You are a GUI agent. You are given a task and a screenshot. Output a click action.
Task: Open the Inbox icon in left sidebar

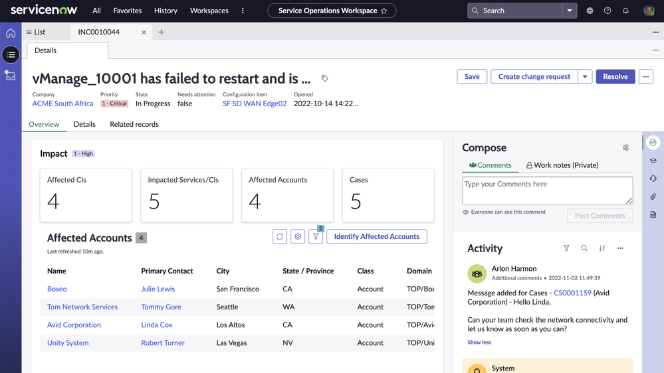coord(11,75)
